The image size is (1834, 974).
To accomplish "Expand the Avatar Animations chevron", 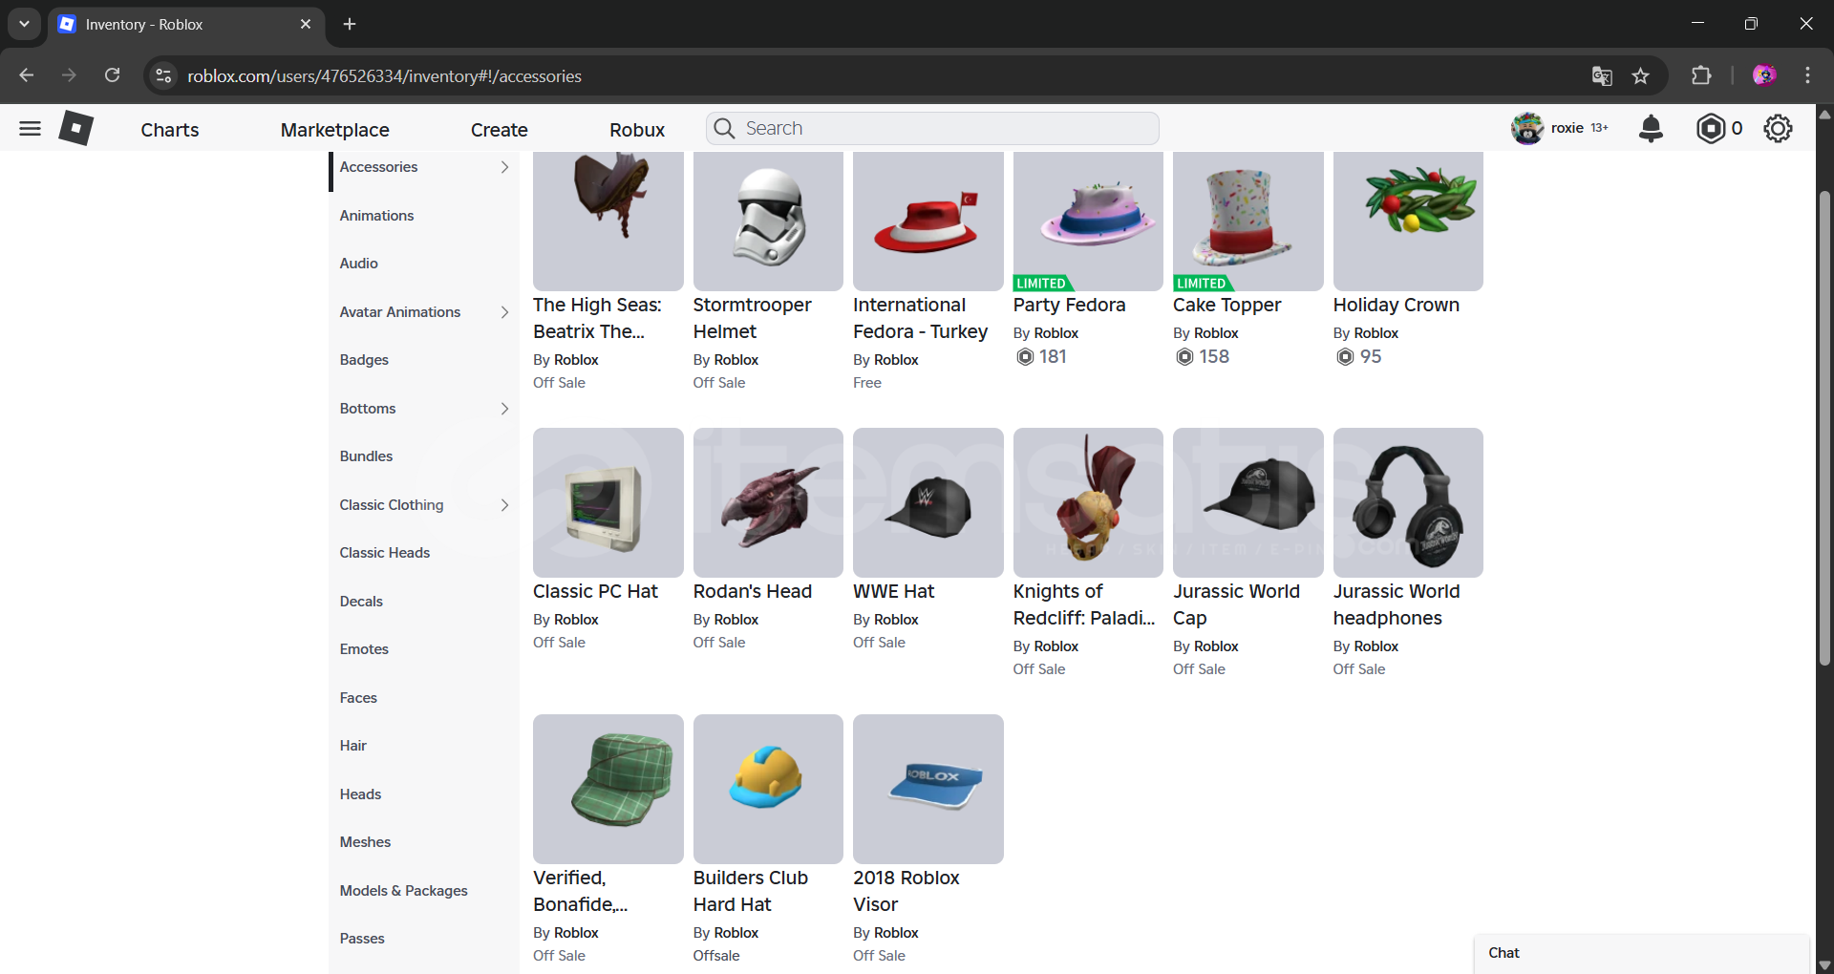I will (504, 312).
